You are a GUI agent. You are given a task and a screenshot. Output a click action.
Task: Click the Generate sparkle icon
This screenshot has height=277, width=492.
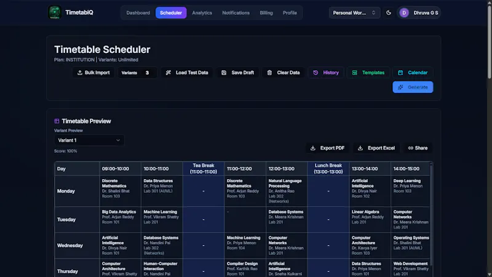click(400, 87)
